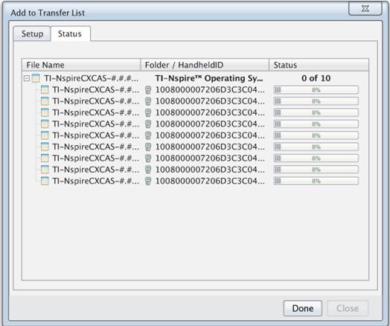Click the first row's 8% progress bar
This screenshot has height=326, width=390.
[316, 90]
